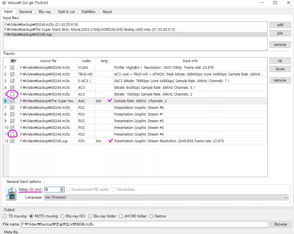Maximize the tsMuxeR window
The image size is (294, 234).
pos(275,2)
